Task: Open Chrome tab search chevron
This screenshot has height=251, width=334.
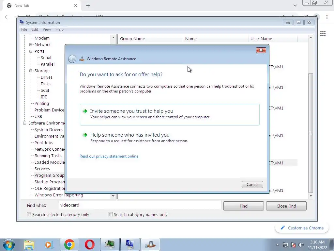Action: [295, 6]
